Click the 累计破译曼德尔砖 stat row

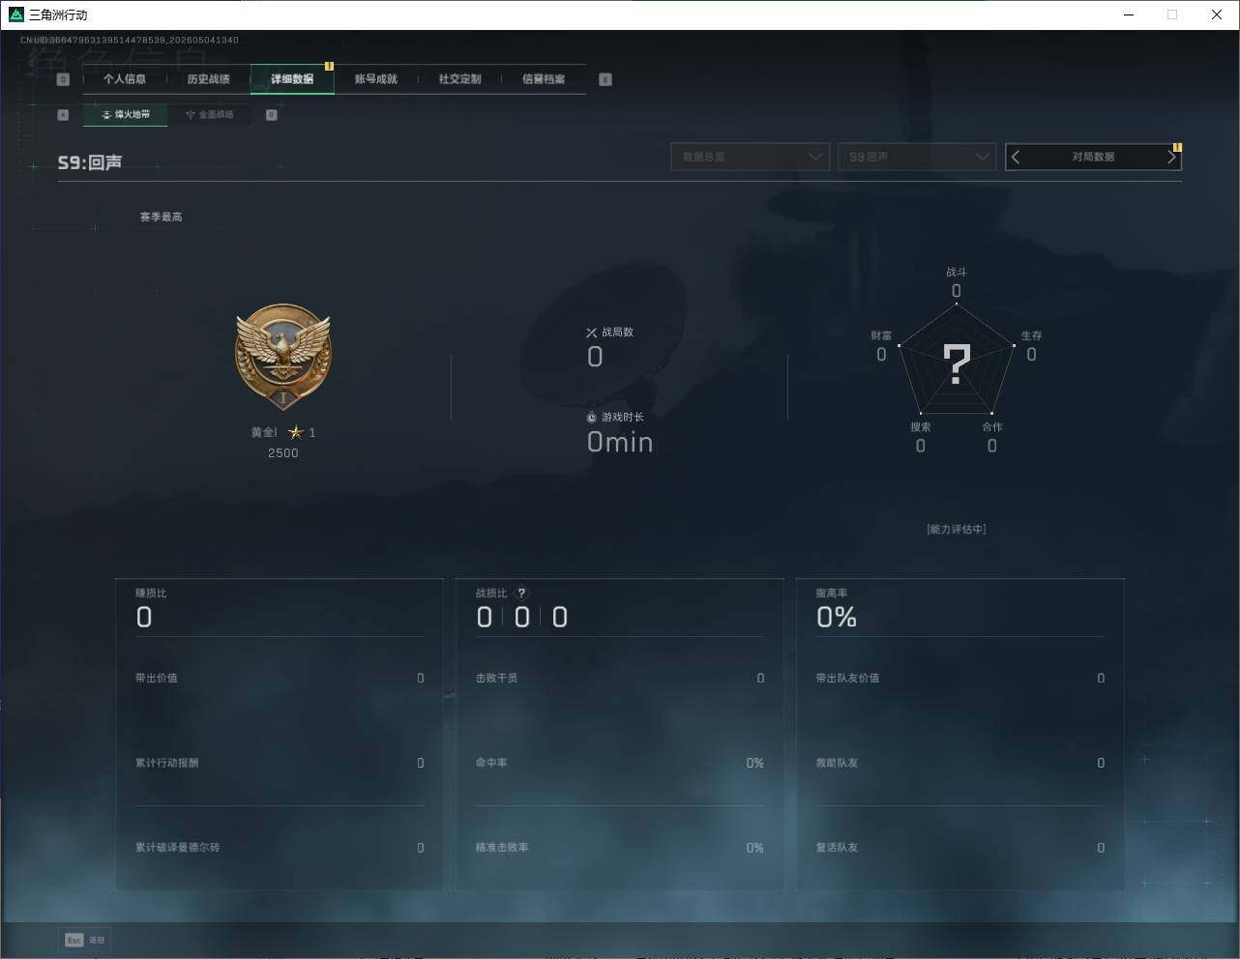tap(280, 848)
